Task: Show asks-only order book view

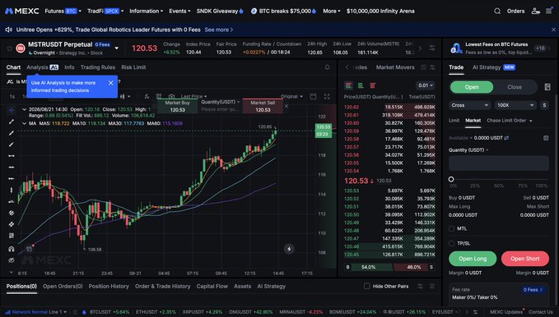Action: point(373,85)
